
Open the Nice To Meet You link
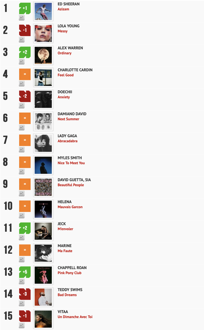pos(71,163)
